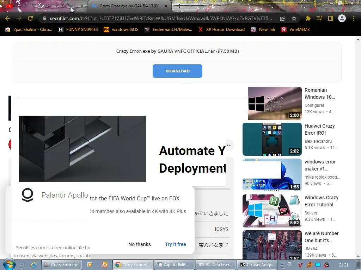Open the 7-Zip C:\Users taskbar window
Image resolution: width=361 pixels, height=270 pixels.
tap(257, 265)
